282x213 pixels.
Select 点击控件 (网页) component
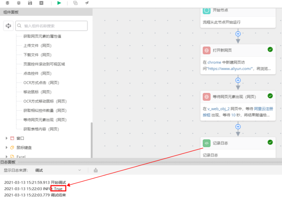click(x=37, y=73)
